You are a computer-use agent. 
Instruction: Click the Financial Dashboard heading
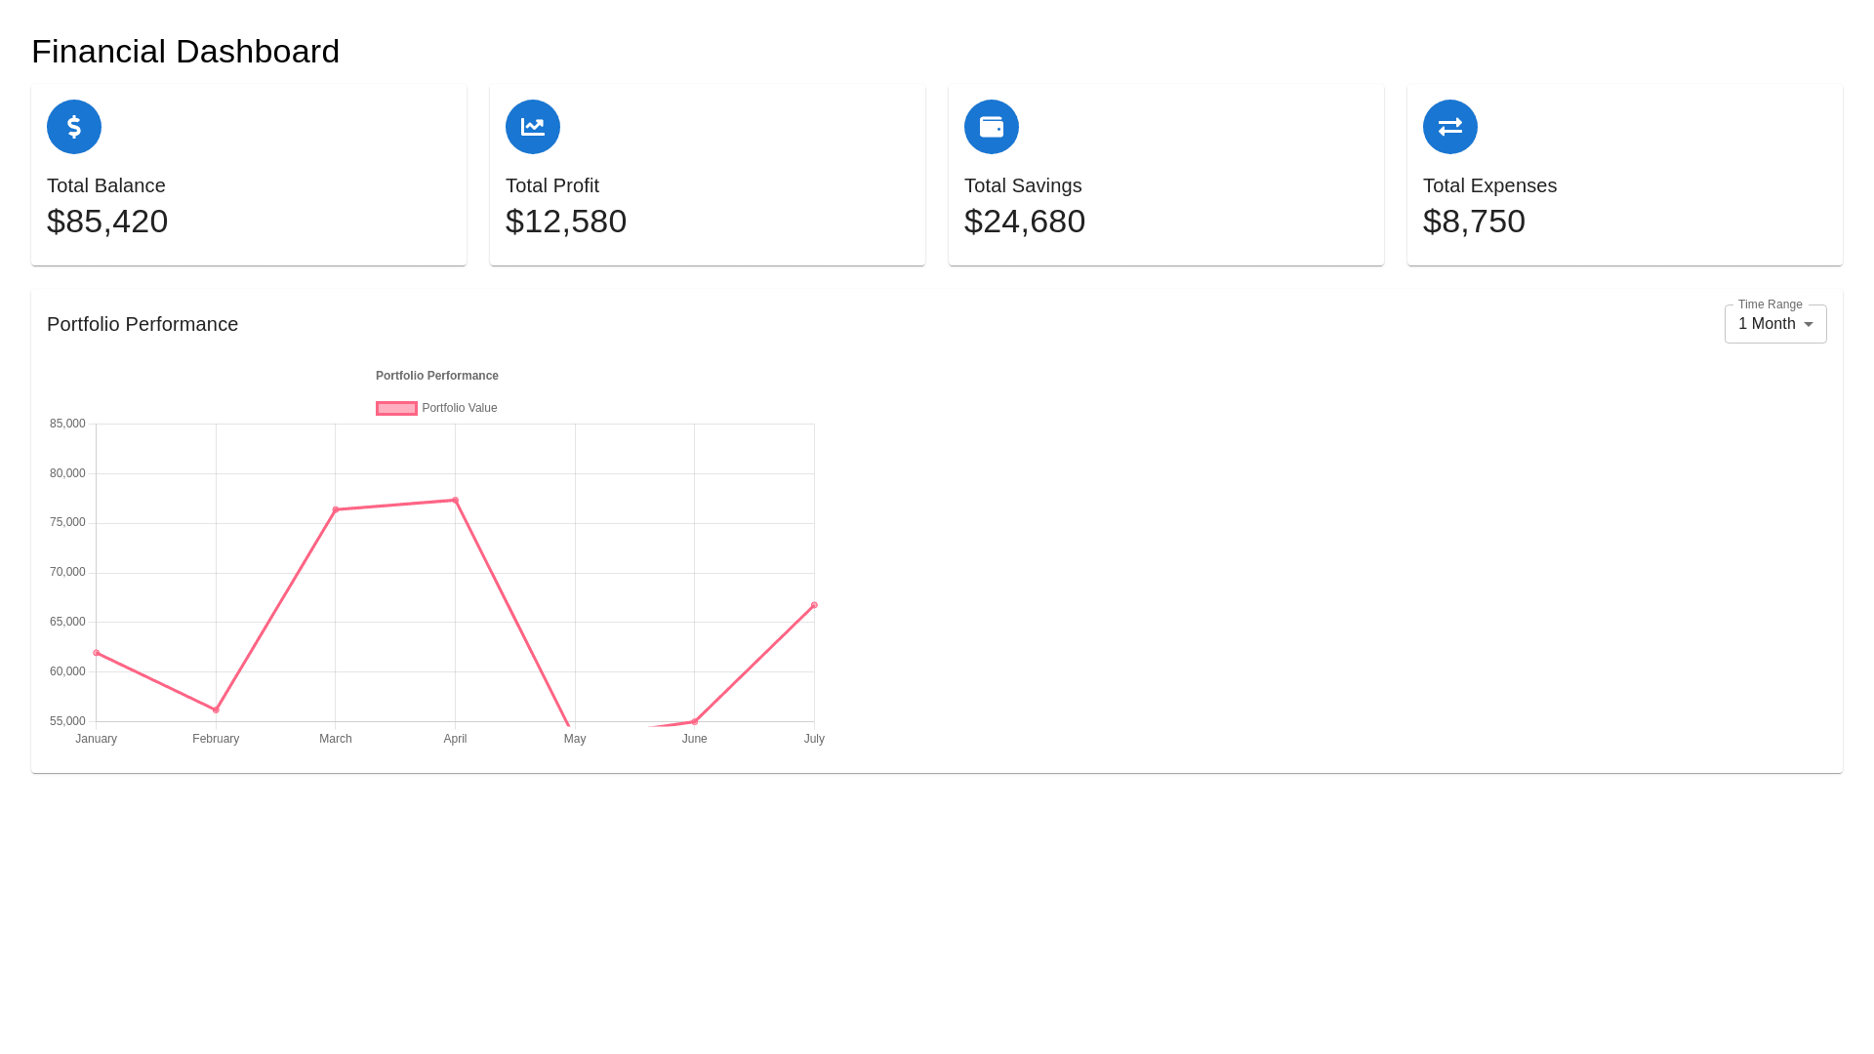point(185,52)
